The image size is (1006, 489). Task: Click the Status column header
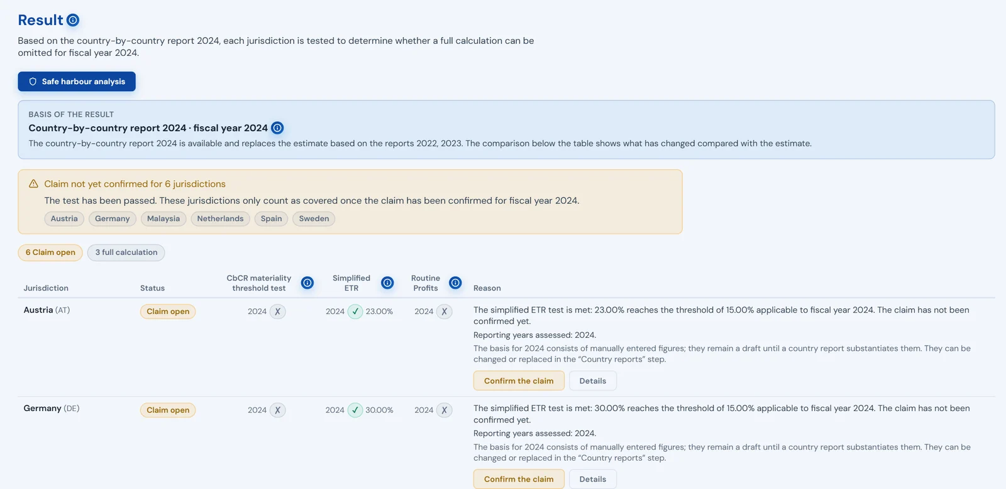(152, 288)
